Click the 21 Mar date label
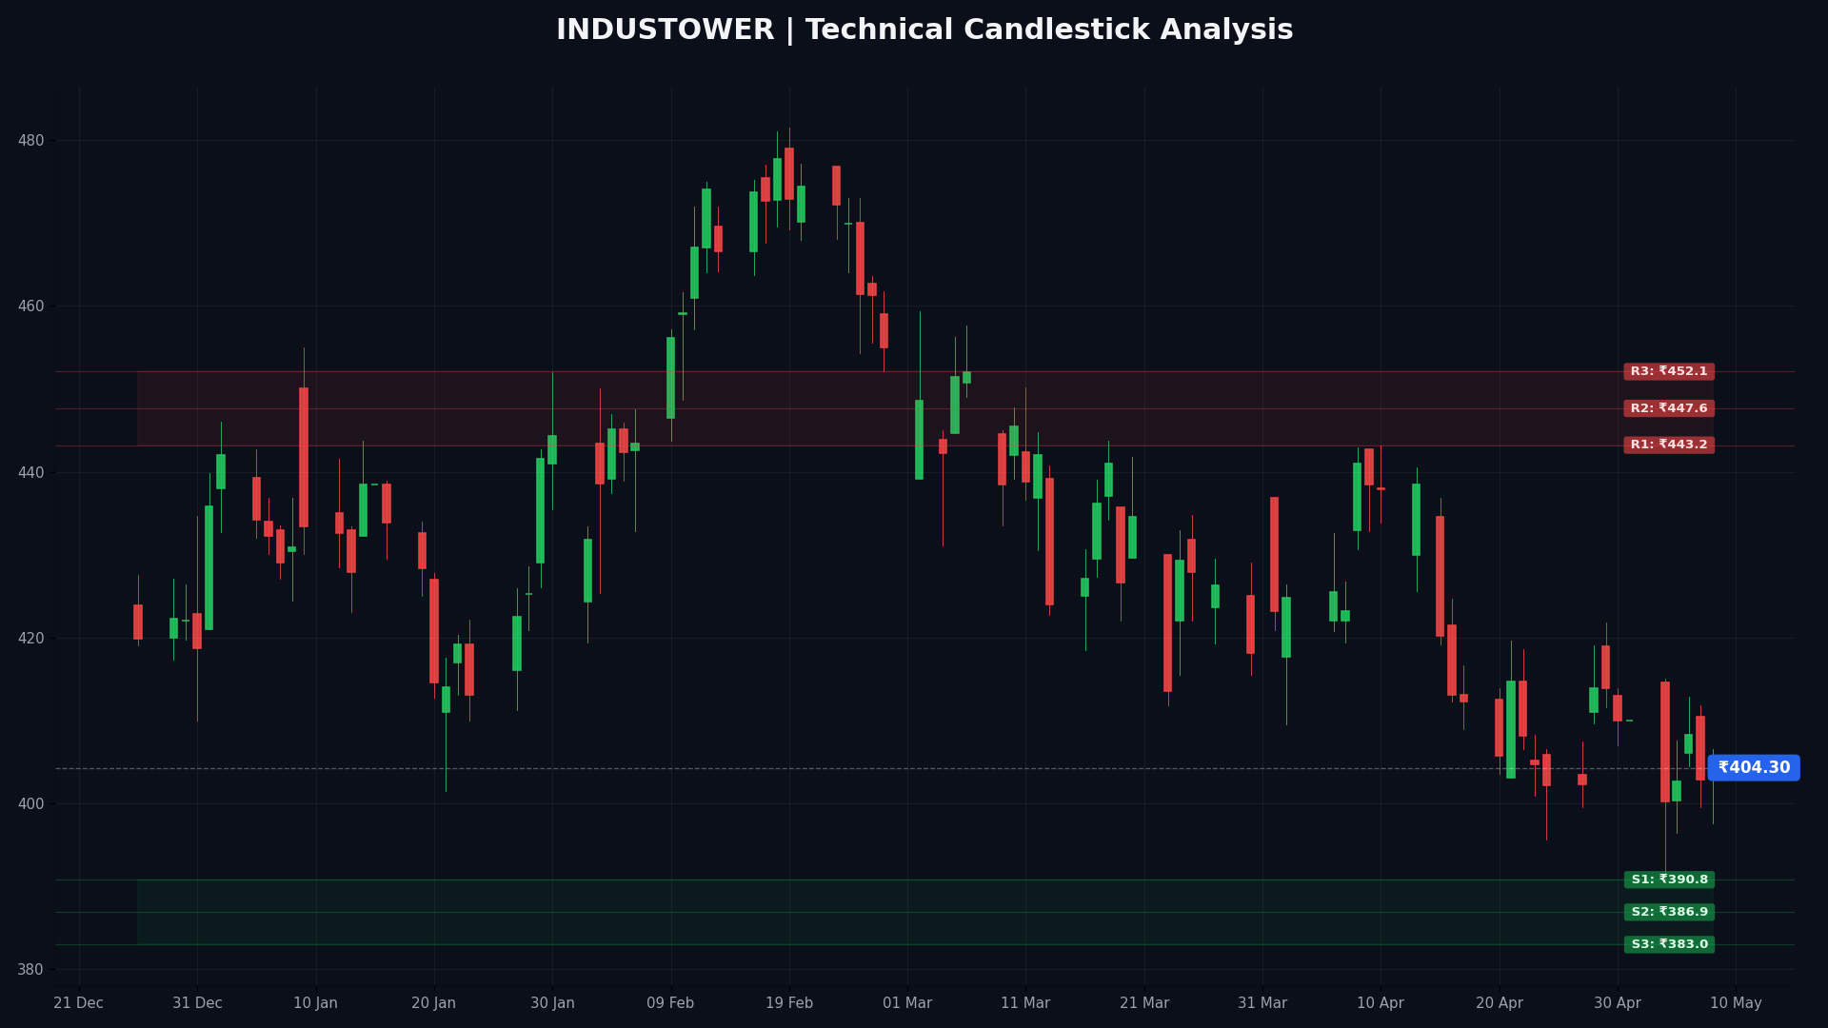1828x1028 pixels. pos(1144,1003)
